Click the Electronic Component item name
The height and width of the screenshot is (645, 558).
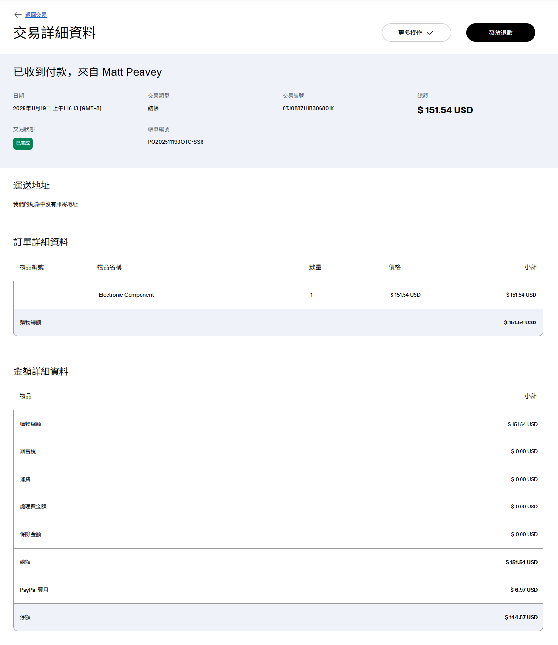point(126,295)
